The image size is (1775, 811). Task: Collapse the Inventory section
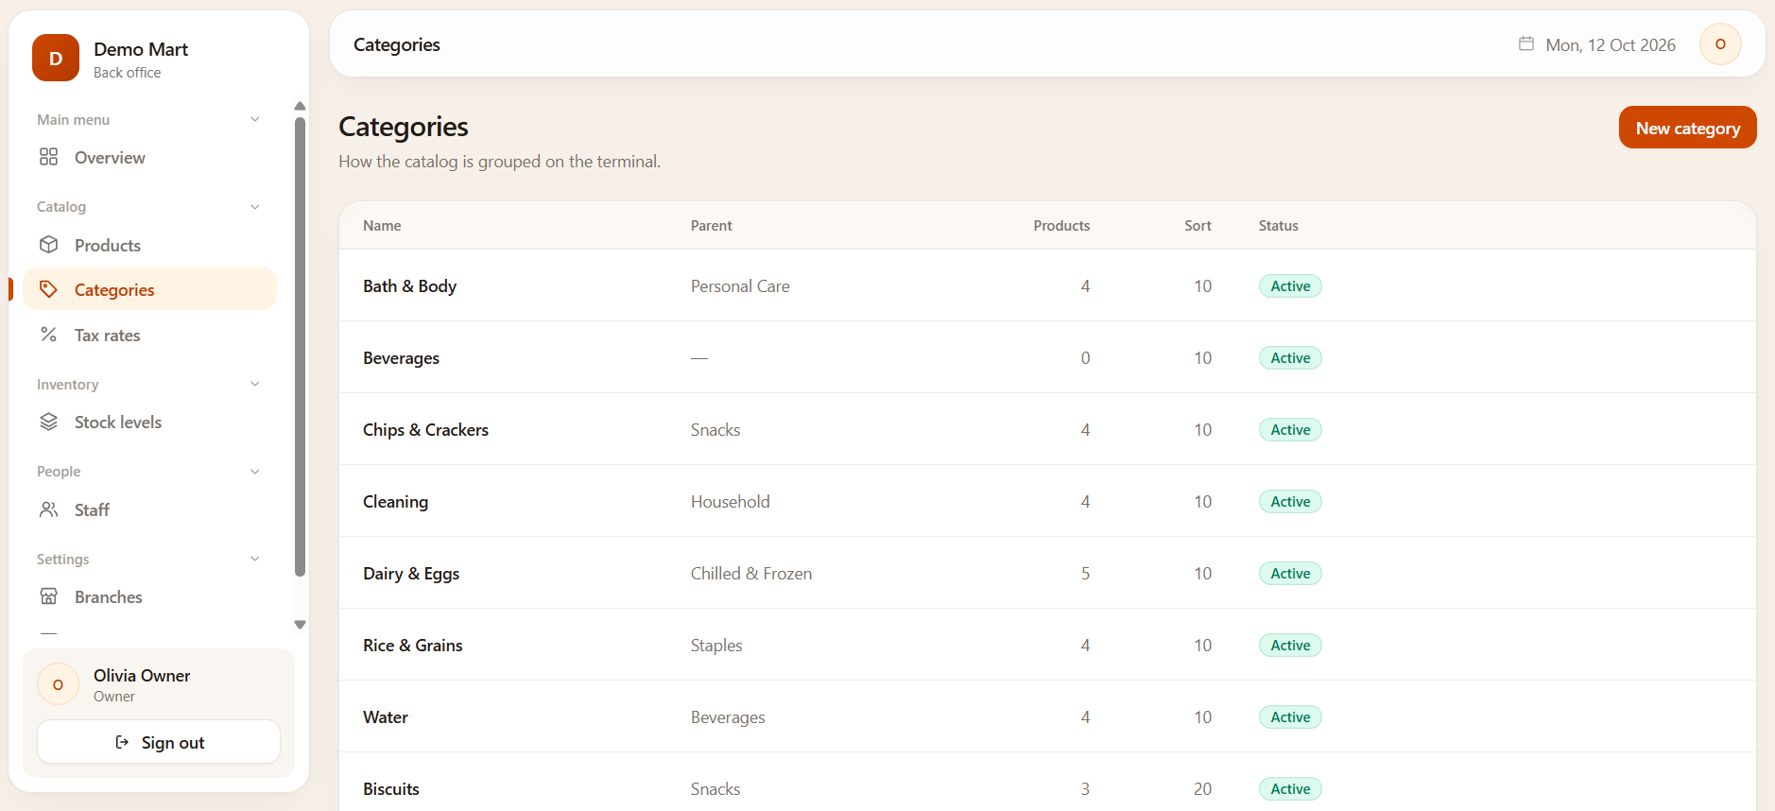[x=254, y=384]
